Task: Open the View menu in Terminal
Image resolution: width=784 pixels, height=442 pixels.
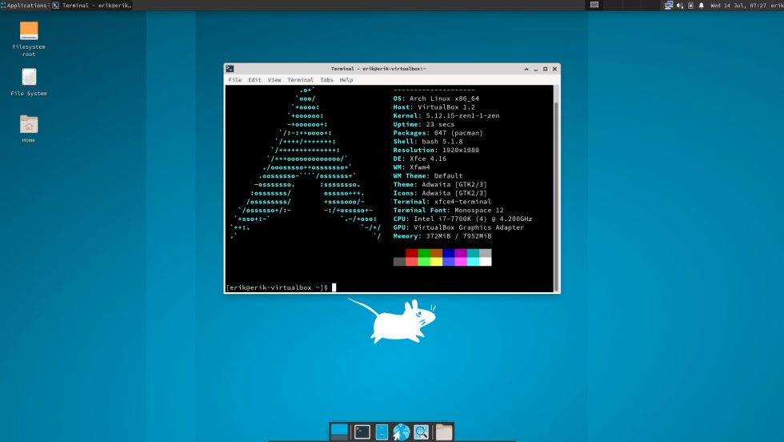Action: [x=274, y=80]
